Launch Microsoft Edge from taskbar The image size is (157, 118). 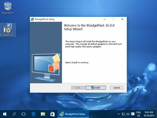click(33, 114)
